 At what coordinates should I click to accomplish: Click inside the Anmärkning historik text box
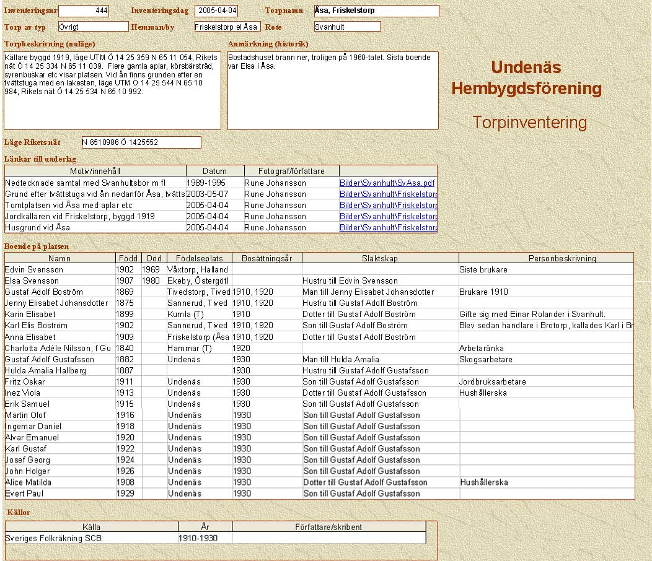click(x=333, y=90)
